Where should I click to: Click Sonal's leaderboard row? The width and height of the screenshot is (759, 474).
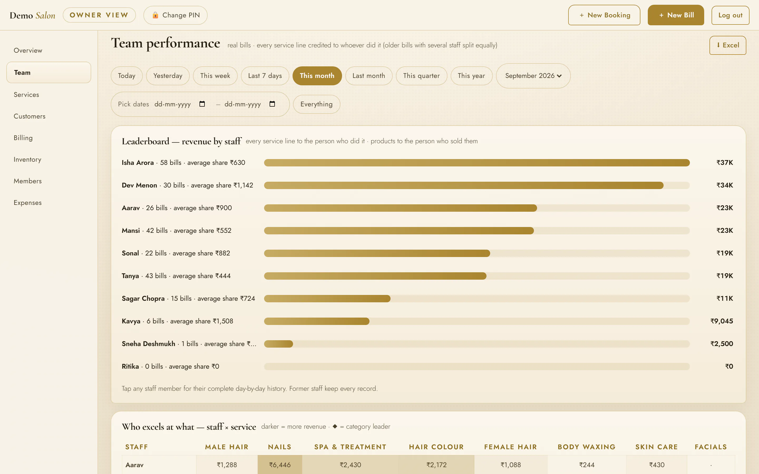pyautogui.click(x=428, y=253)
